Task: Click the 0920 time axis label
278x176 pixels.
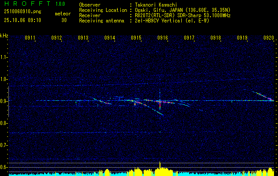Action: tap(269, 37)
